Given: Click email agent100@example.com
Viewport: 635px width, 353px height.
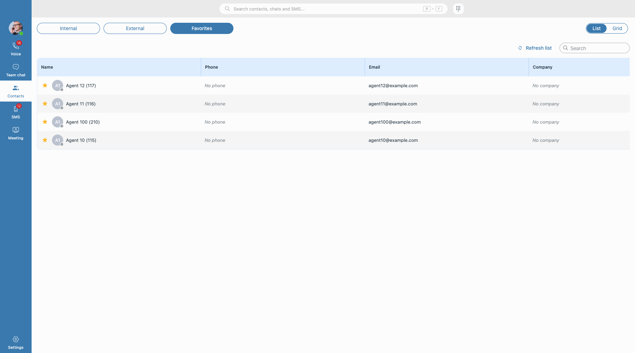Looking at the screenshot, I should [395, 122].
